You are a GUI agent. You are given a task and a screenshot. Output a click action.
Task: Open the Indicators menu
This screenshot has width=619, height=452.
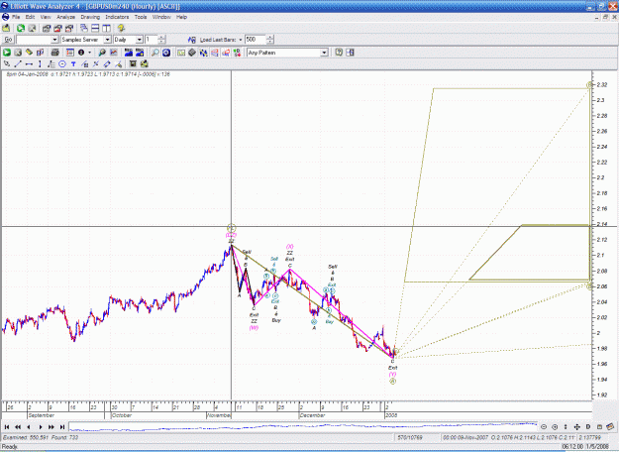[x=117, y=17]
